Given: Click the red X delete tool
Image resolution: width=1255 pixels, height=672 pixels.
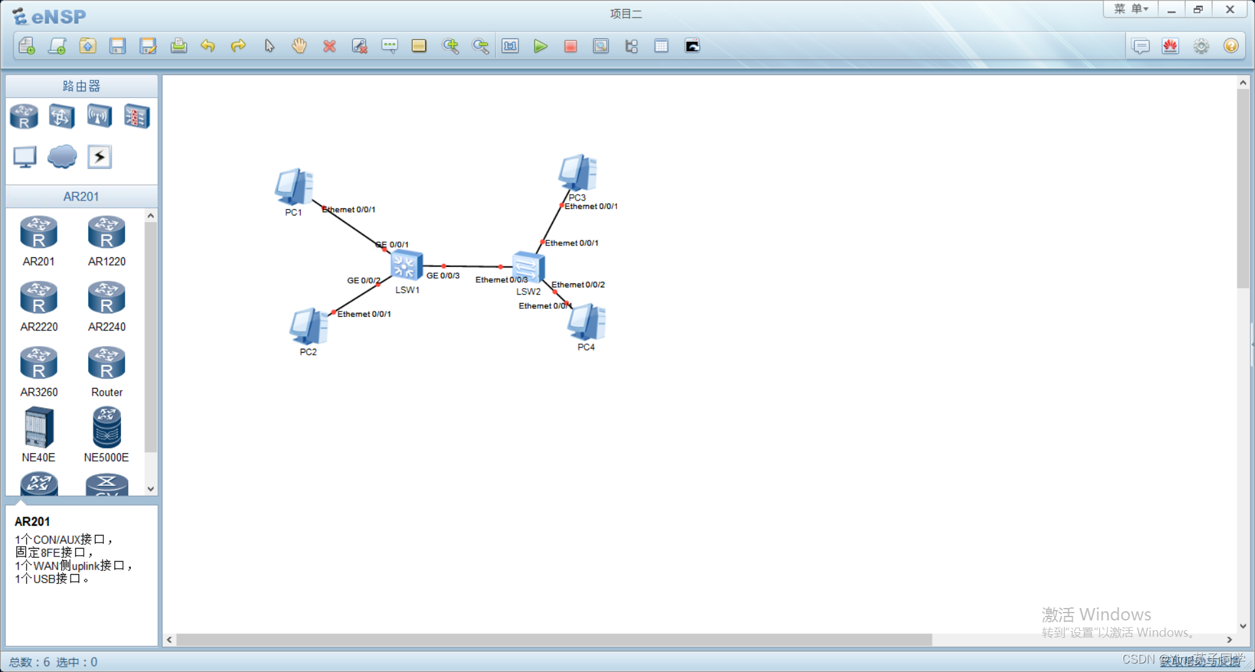Looking at the screenshot, I should pos(329,46).
